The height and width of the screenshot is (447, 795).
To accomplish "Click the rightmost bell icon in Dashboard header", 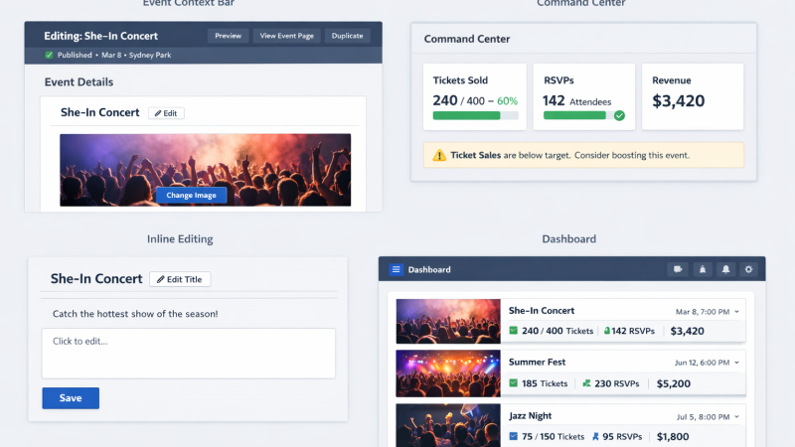I will pyautogui.click(x=725, y=269).
